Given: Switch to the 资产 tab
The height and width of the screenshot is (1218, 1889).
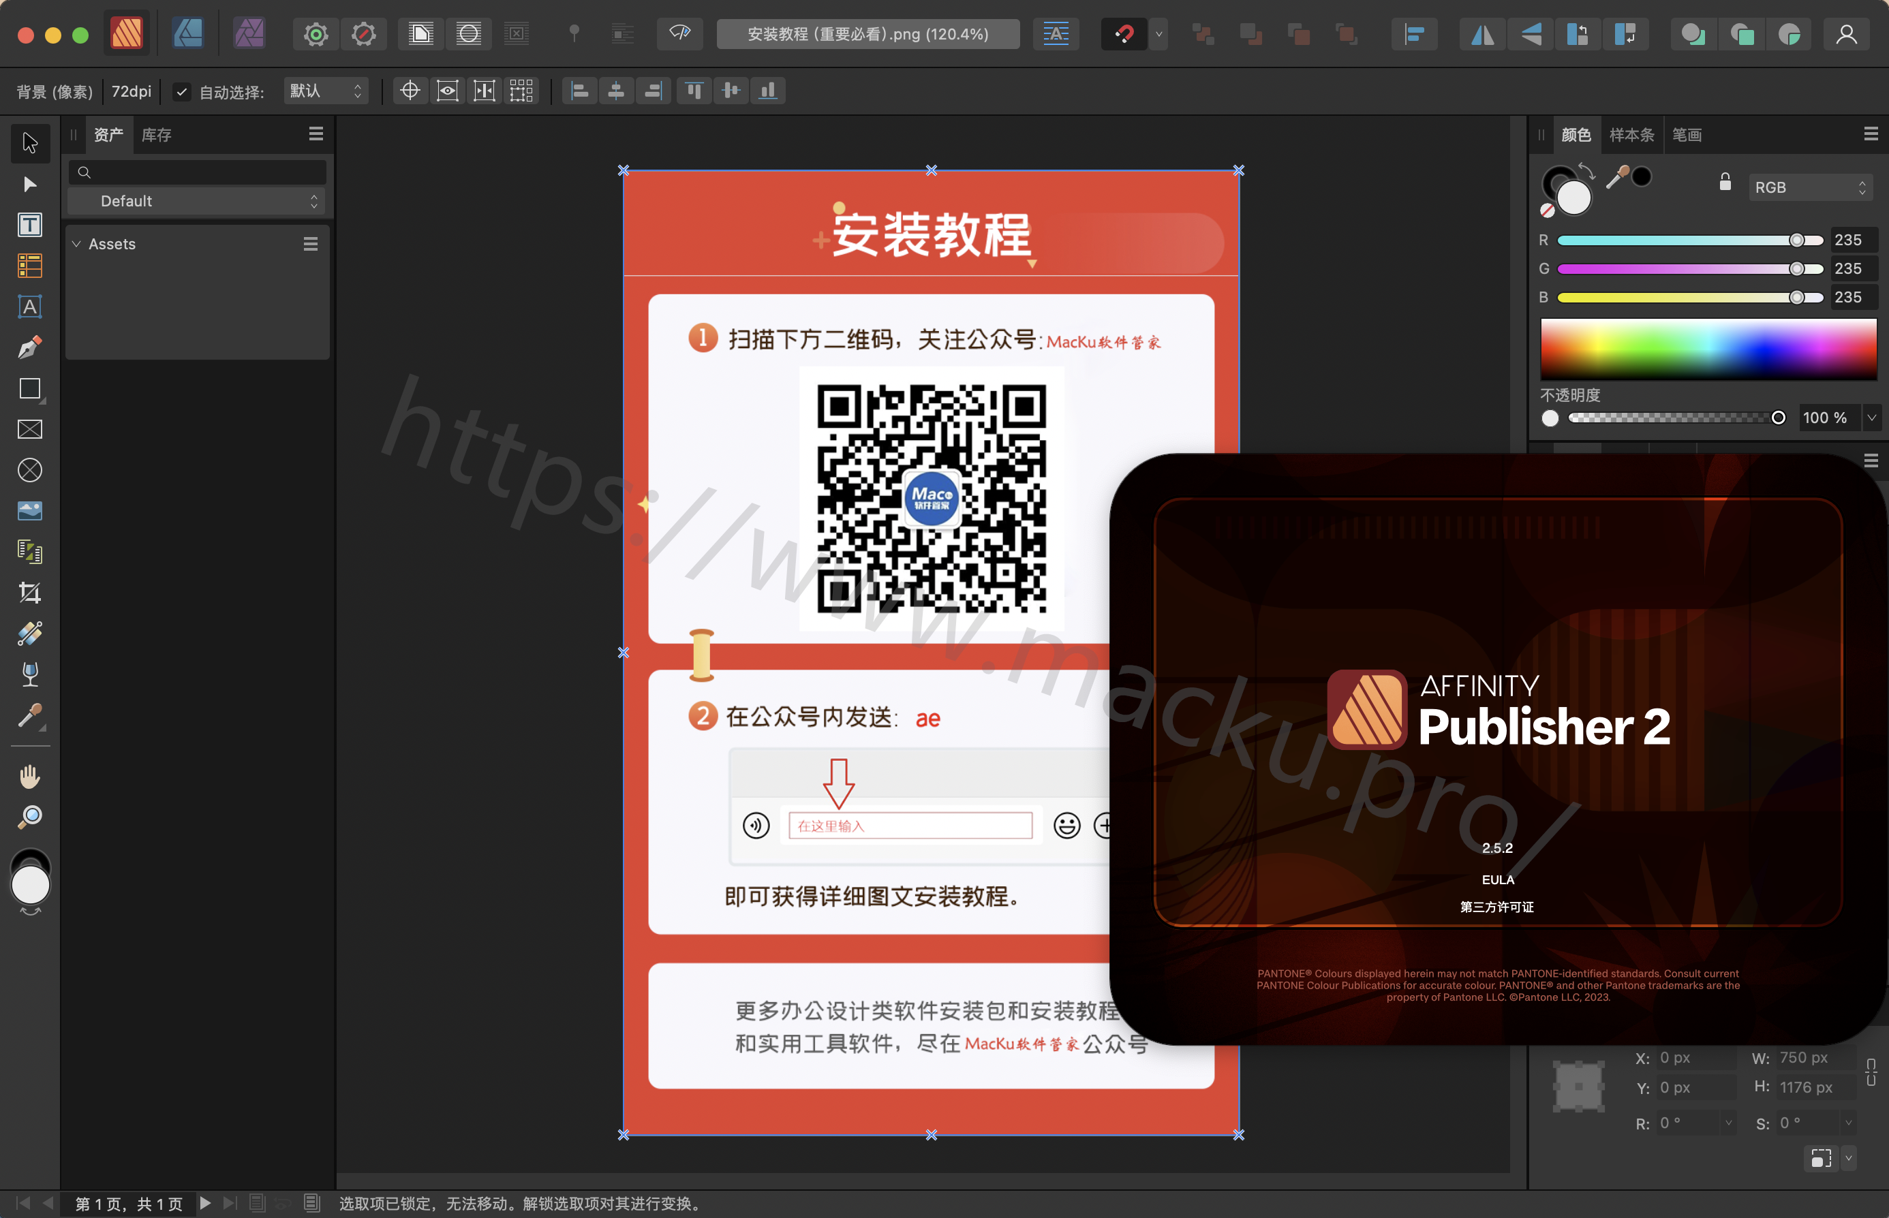Looking at the screenshot, I should click(108, 134).
